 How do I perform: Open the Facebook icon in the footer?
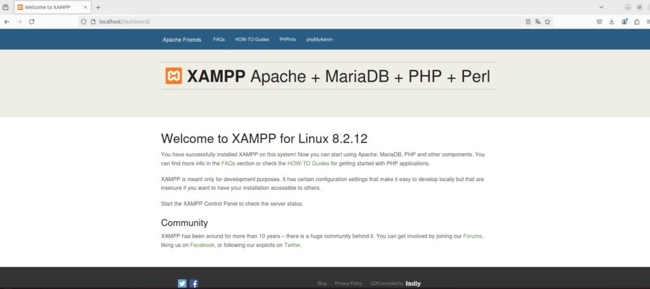194,284
